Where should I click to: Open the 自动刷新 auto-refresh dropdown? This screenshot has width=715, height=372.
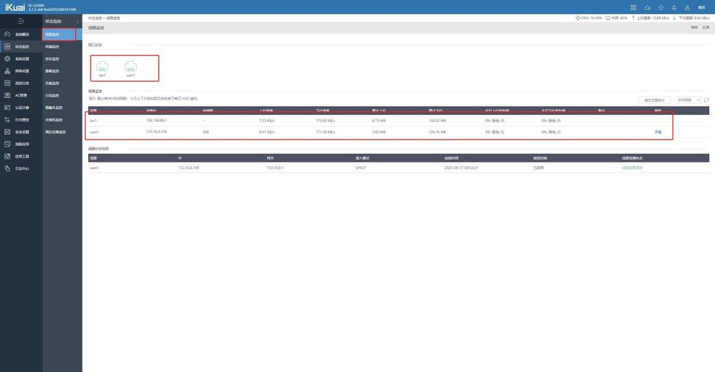[x=688, y=100]
